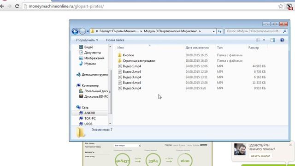
Task: Select Сеть in navigation pane
Action: [83, 107]
